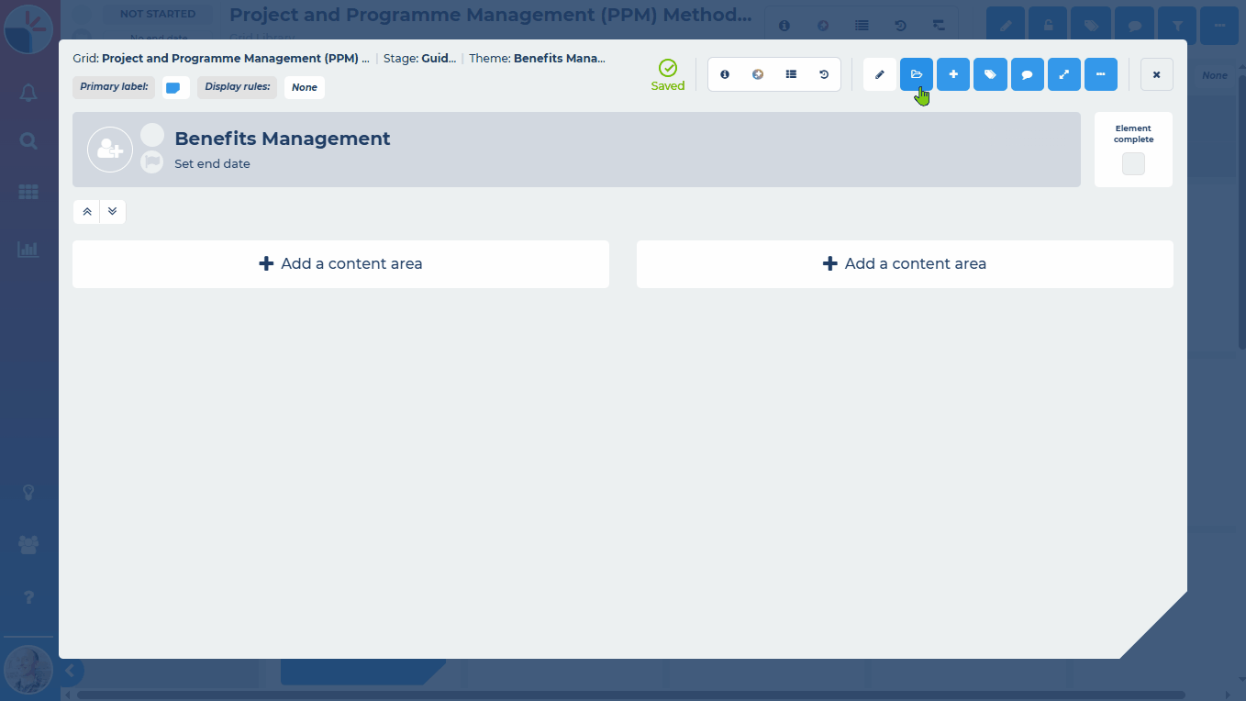Open comments via the speech bubble icon
The width and height of the screenshot is (1246, 701).
click(1028, 74)
